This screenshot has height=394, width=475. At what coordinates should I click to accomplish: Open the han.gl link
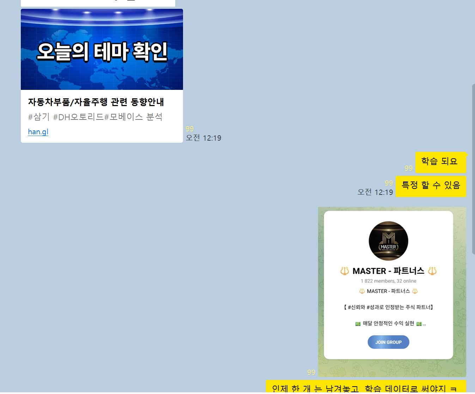(x=38, y=132)
